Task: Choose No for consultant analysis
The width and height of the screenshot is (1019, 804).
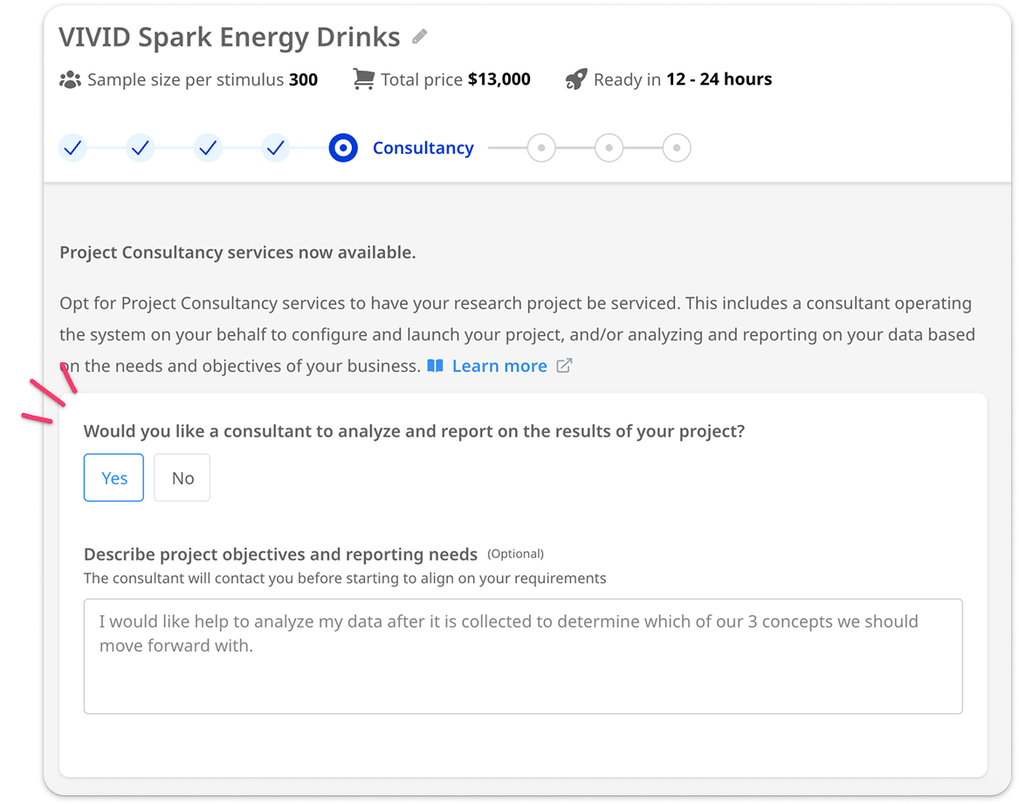Action: pos(182,478)
